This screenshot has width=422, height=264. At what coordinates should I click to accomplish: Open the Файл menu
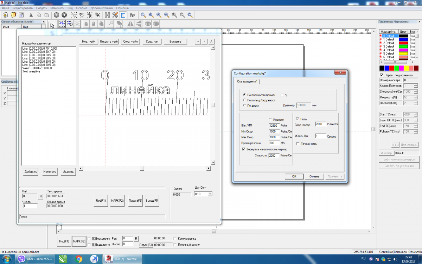(5, 8)
